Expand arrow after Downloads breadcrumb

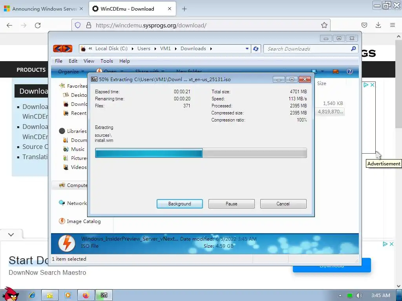tap(211, 49)
